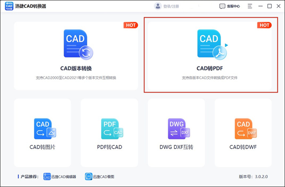Click the CAD转图片 icon
285x187 pixels.
click(45, 128)
